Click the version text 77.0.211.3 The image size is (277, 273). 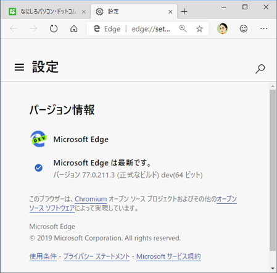pos(99,175)
